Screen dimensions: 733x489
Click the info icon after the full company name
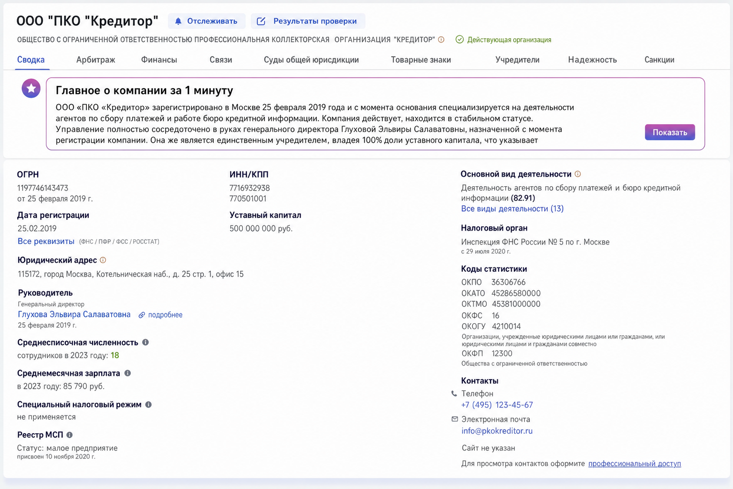tap(441, 40)
